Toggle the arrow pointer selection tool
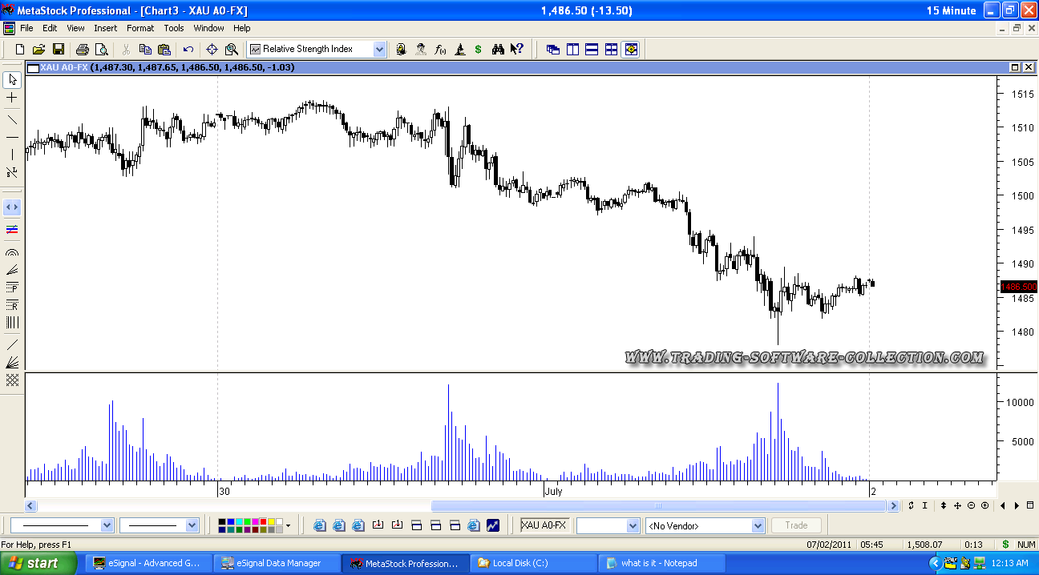Screen dimensions: 1039x575 coord(12,80)
